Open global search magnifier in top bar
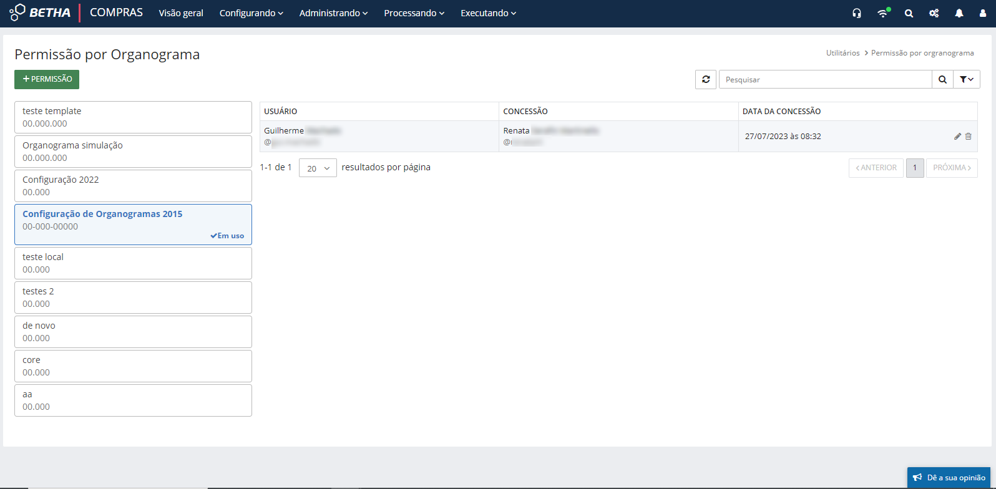This screenshot has width=996, height=489. pos(909,13)
